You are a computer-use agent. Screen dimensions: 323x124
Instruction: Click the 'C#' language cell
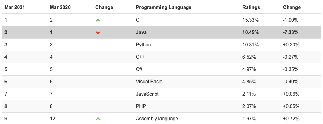[139, 69]
